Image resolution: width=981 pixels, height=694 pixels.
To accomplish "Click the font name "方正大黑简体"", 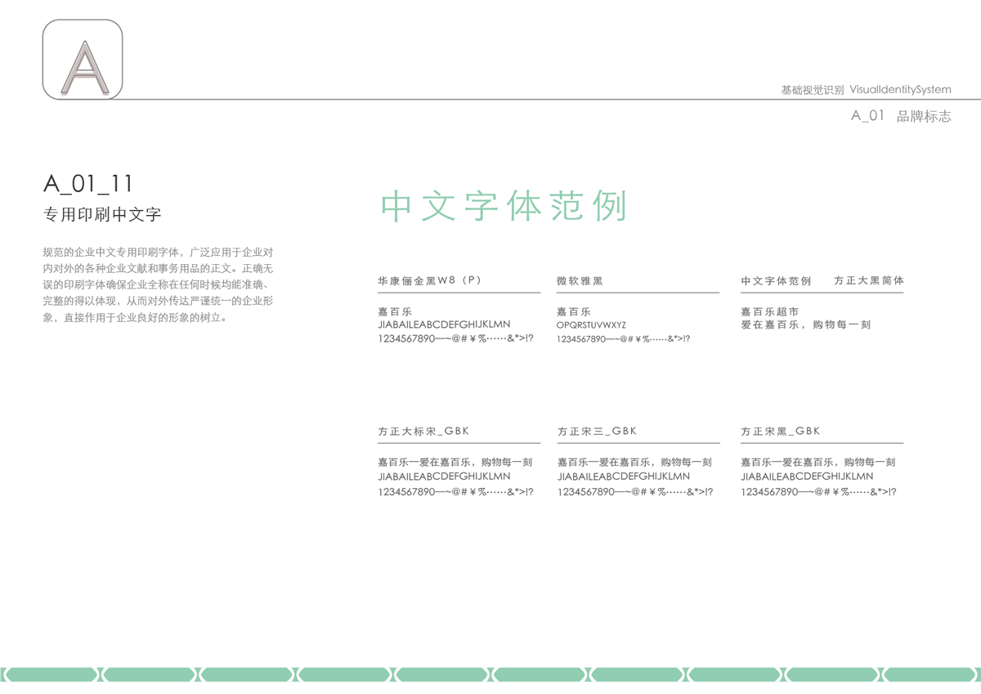I will [869, 280].
